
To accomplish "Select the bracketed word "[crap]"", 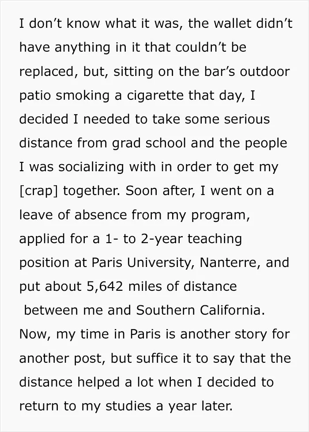I will point(38,191).
